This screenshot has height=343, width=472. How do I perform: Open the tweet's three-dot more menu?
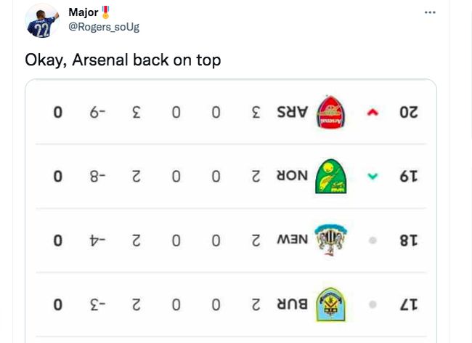430,12
